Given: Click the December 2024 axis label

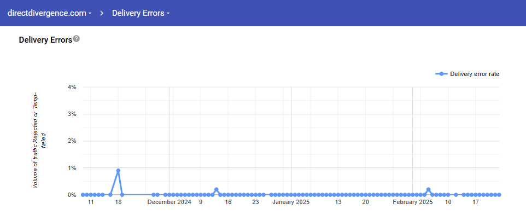Looking at the screenshot, I should 170,202.
